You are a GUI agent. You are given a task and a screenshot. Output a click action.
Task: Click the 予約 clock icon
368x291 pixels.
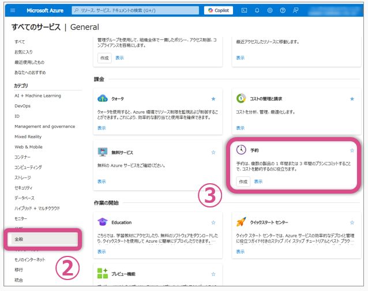(x=241, y=150)
